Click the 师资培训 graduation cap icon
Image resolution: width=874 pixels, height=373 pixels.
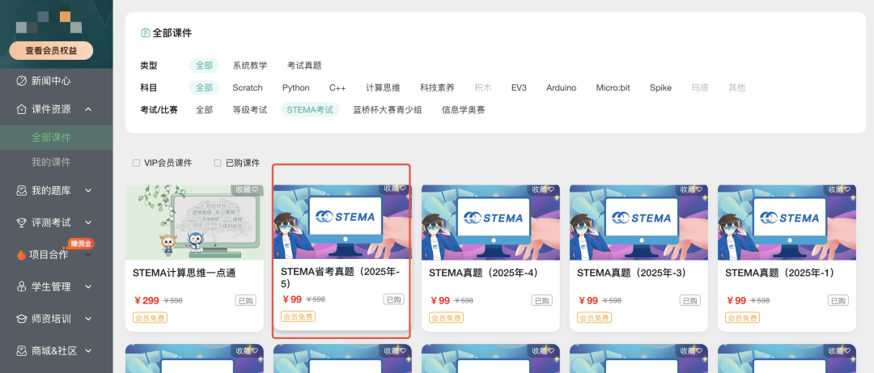pyautogui.click(x=22, y=319)
